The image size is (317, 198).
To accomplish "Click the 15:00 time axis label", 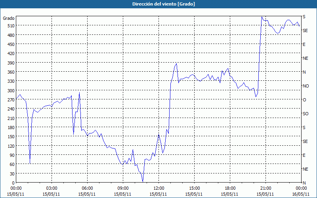I will (194, 188).
